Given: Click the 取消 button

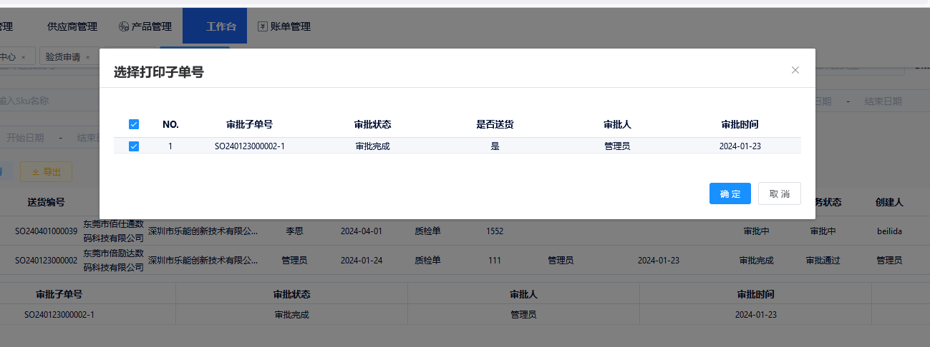Looking at the screenshot, I should [779, 193].
